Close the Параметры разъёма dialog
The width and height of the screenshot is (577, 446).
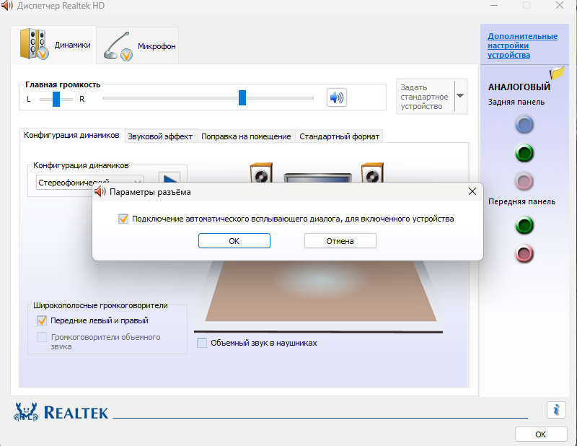[472, 191]
